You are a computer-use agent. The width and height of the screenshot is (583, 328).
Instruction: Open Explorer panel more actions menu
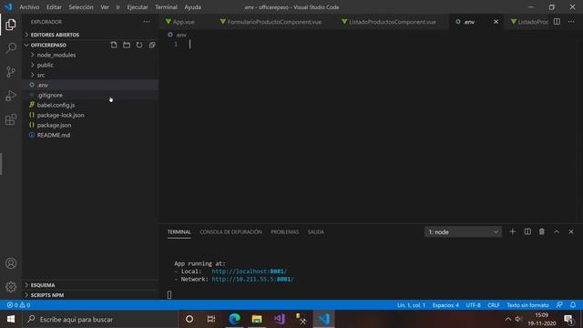pyautogui.click(x=147, y=22)
